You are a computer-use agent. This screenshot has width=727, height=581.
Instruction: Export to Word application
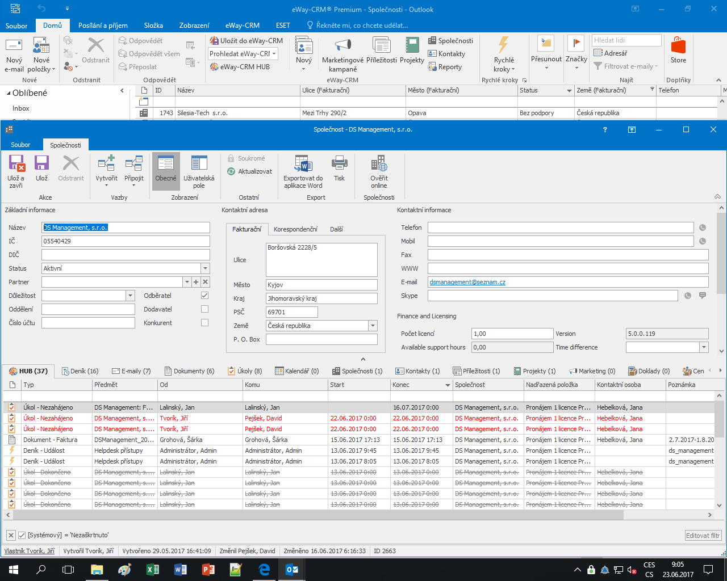303,171
